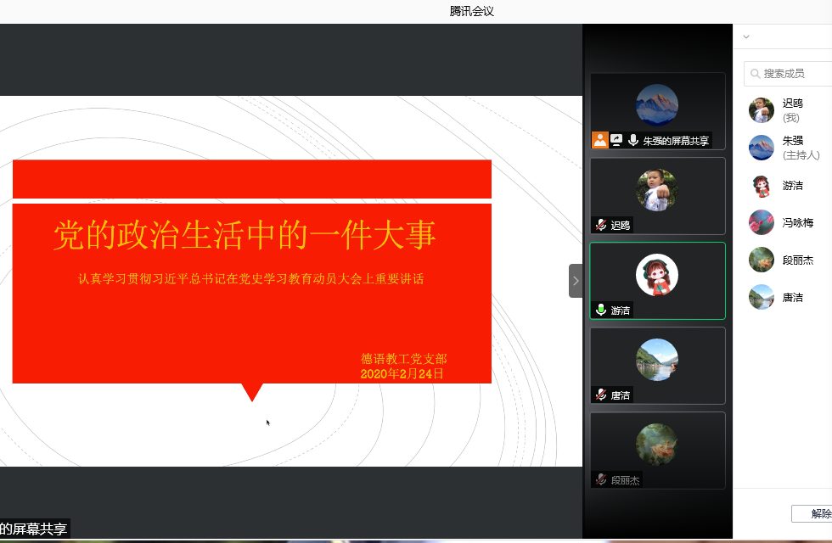Collapse the member panel using top chevron
The image size is (832, 543).
746,36
